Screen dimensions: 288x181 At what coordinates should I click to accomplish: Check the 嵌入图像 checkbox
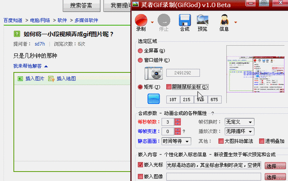click(140, 176)
